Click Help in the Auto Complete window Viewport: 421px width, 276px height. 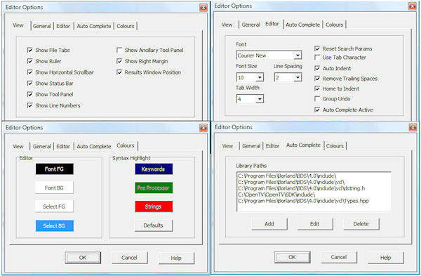coord(386,258)
